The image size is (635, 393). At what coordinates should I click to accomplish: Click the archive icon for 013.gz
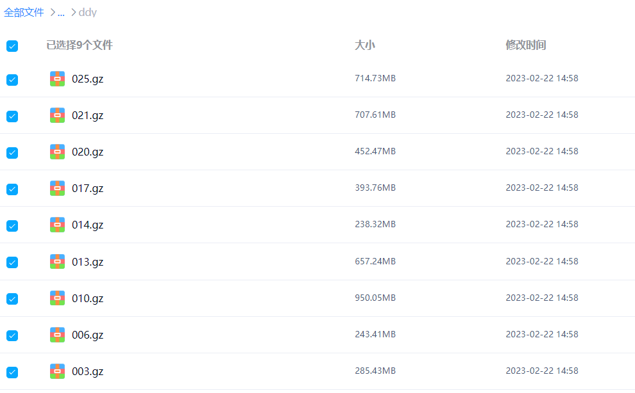57,262
